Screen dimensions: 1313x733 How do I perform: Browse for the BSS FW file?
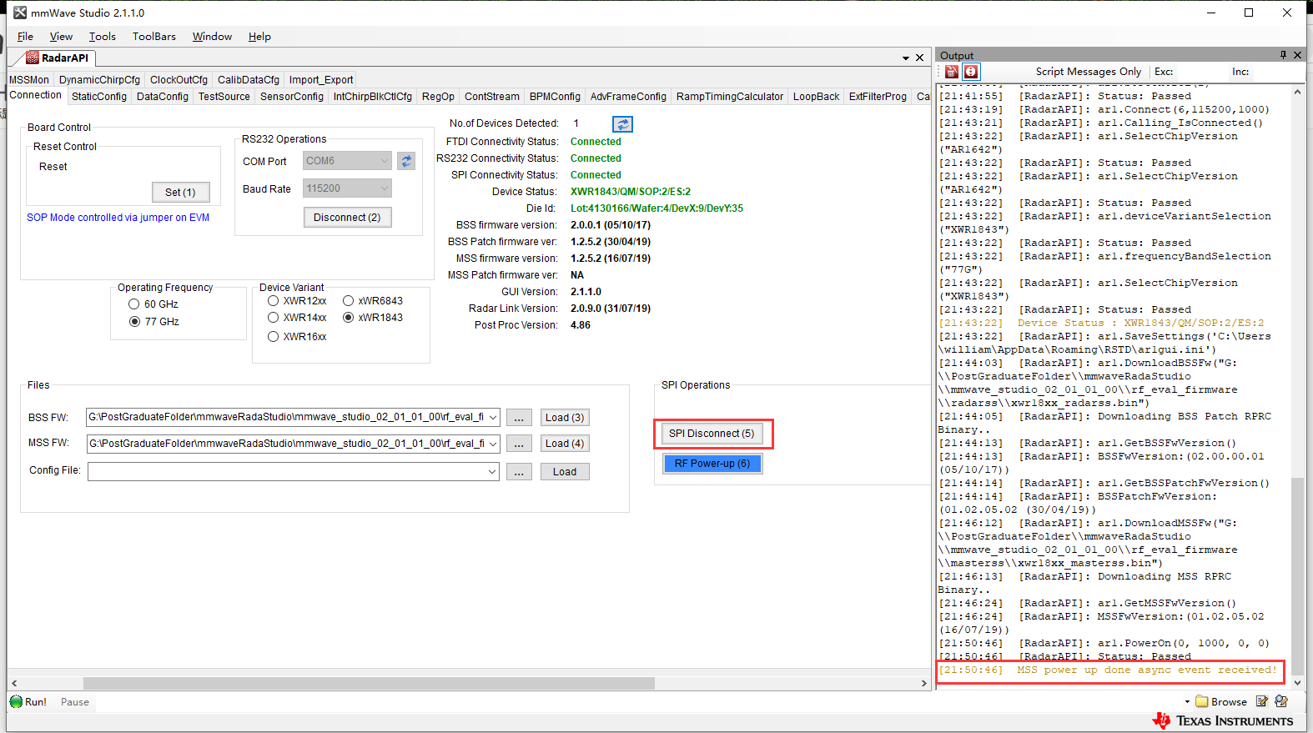(x=519, y=418)
